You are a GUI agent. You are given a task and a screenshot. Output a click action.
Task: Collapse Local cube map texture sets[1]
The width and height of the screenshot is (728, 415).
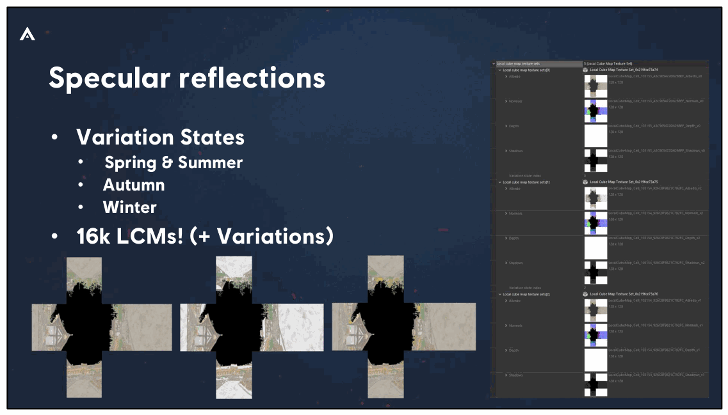click(x=500, y=183)
